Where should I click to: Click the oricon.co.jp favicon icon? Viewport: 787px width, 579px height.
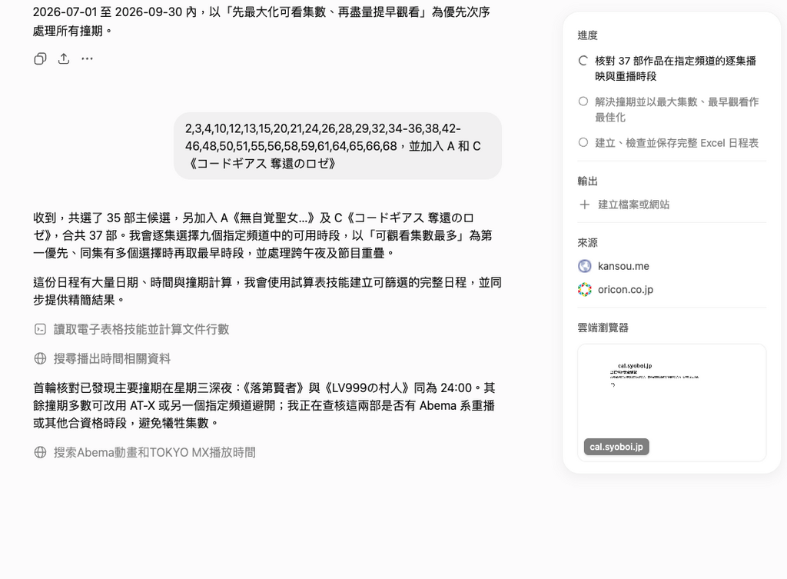coord(585,290)
